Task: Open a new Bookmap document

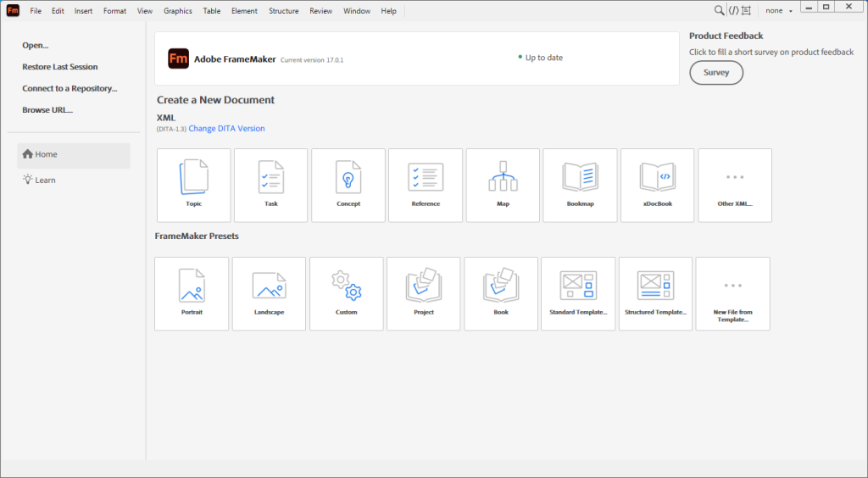Action: pos(580,185)
